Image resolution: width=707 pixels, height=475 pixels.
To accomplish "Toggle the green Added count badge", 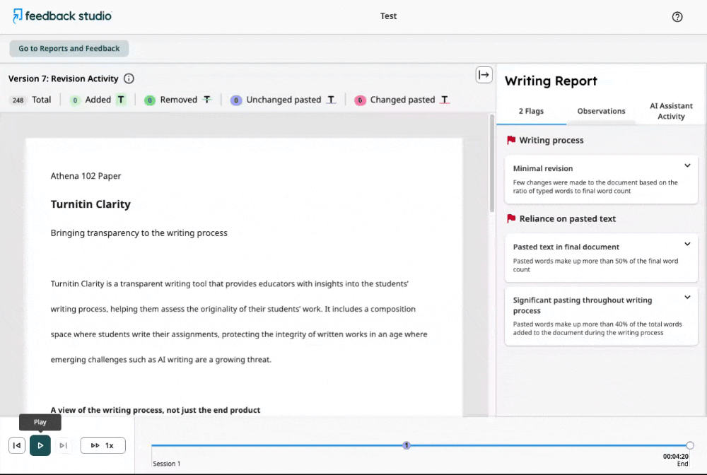I will 76,100.
